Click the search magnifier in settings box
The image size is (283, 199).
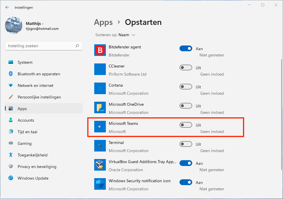pyautogui.click(x=77, y=46)
